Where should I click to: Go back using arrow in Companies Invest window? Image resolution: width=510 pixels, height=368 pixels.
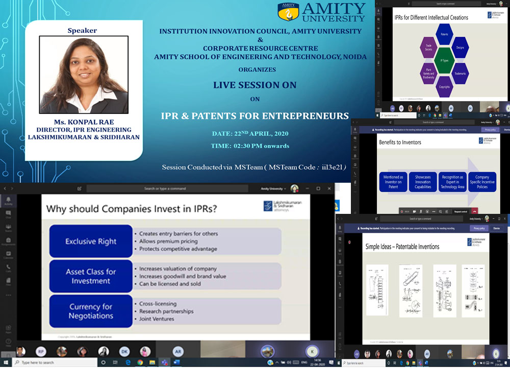(5, 188)
